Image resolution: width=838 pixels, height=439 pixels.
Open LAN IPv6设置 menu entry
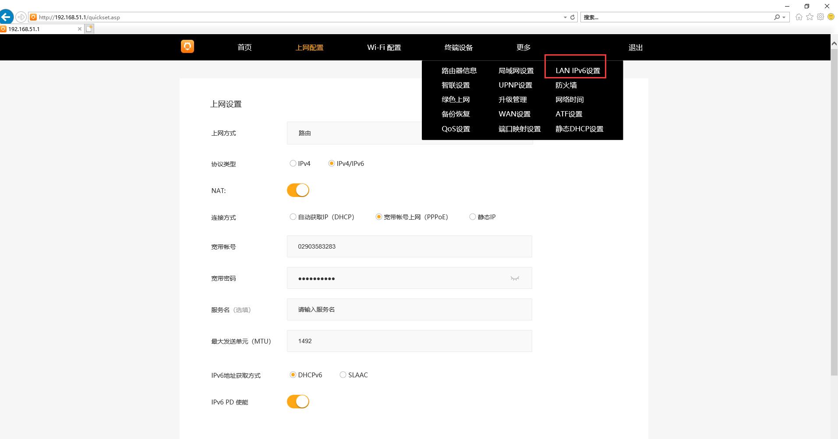click(x=578, y=70)
